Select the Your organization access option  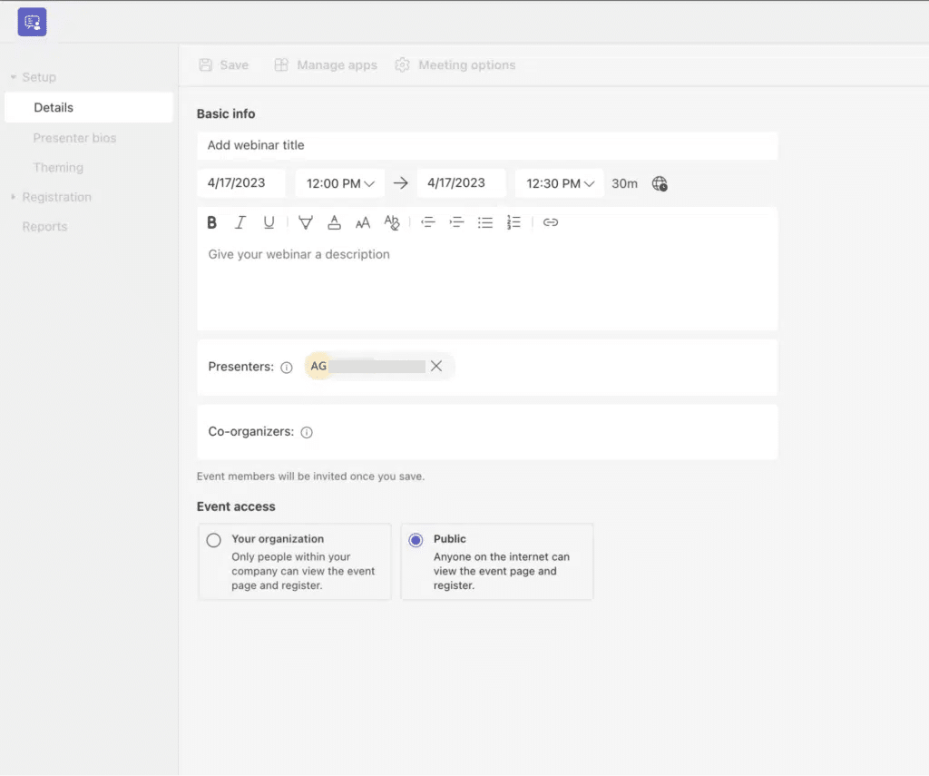coord(213,539)
